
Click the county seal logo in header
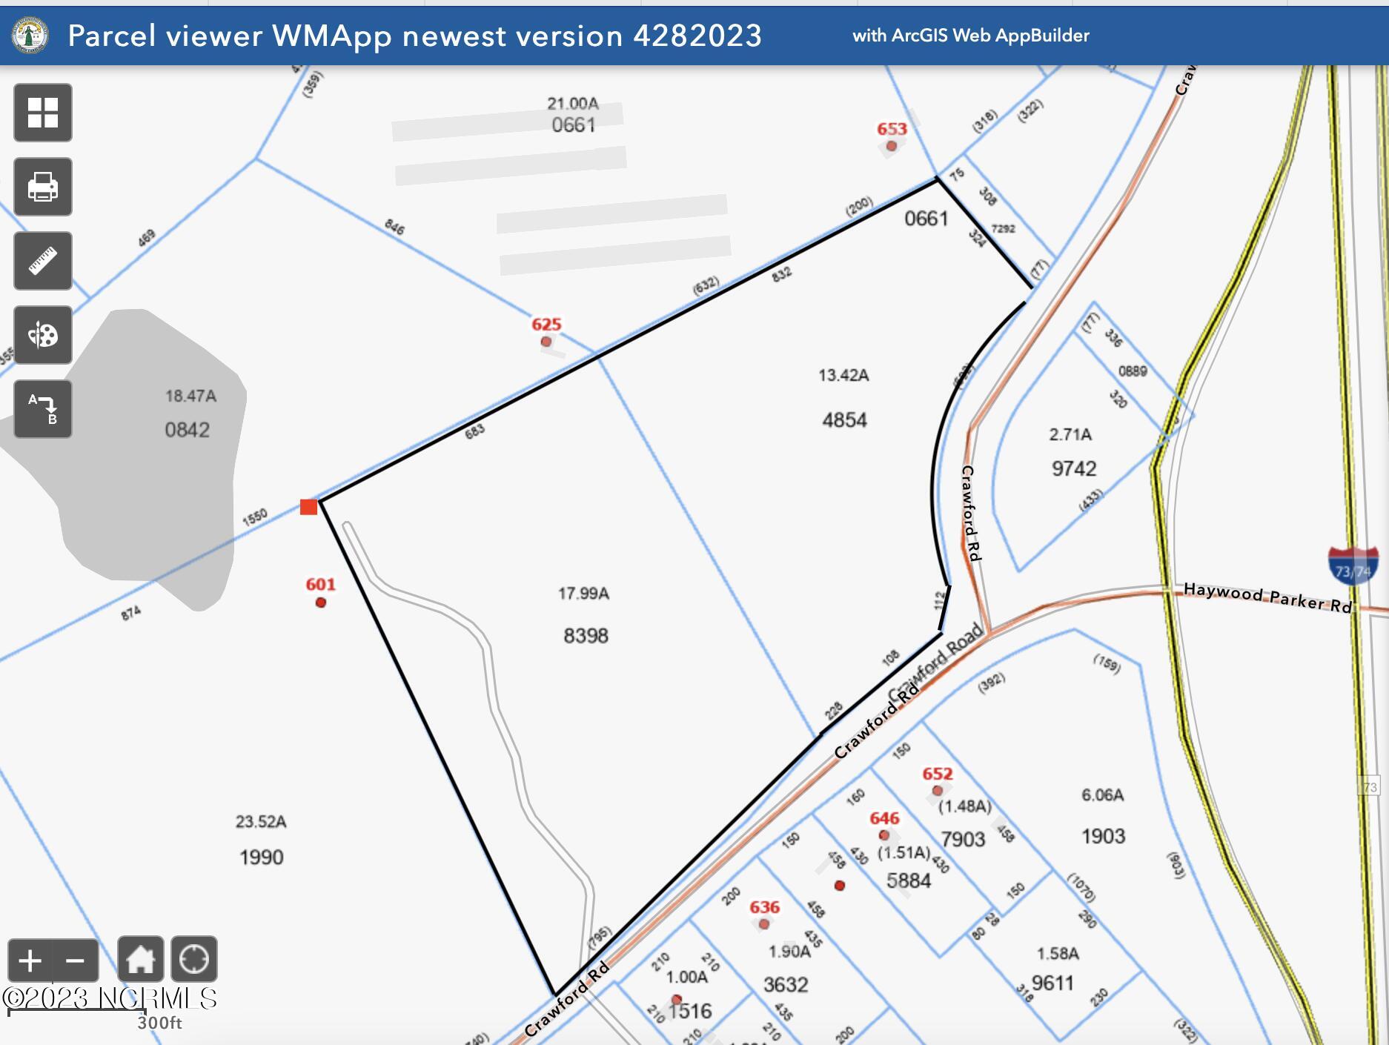pyautogui.click(x=30, y=35)
